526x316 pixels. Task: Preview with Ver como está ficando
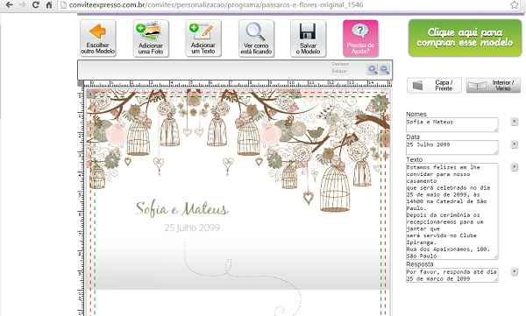tap(256, 38)
